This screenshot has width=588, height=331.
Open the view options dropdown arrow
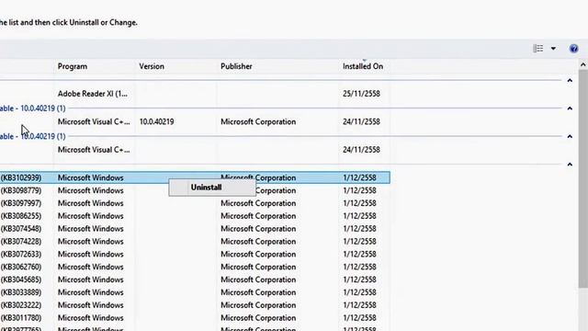tap(553, 49)
